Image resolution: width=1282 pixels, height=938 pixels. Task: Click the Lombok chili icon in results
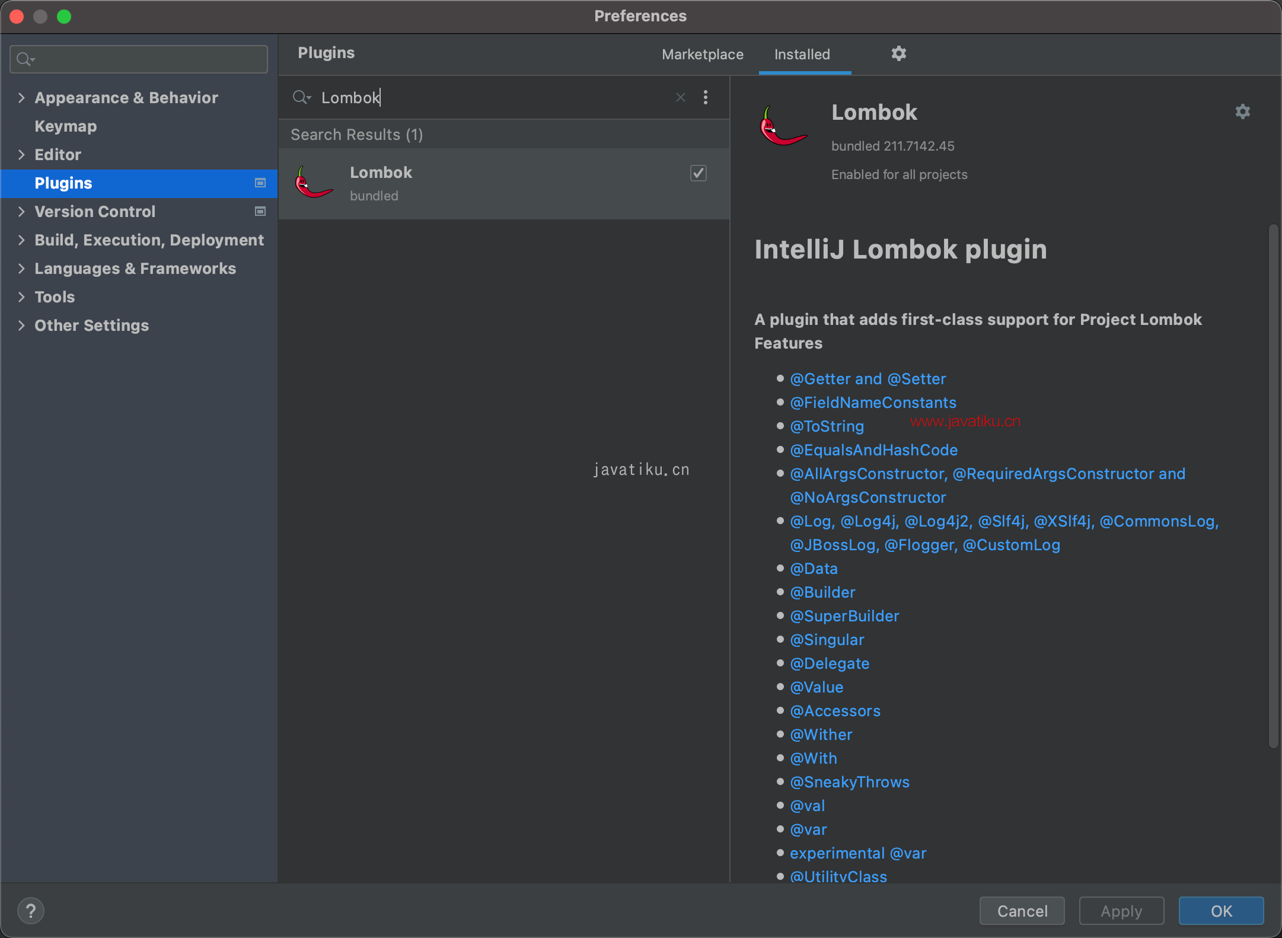tap(313, 183)
